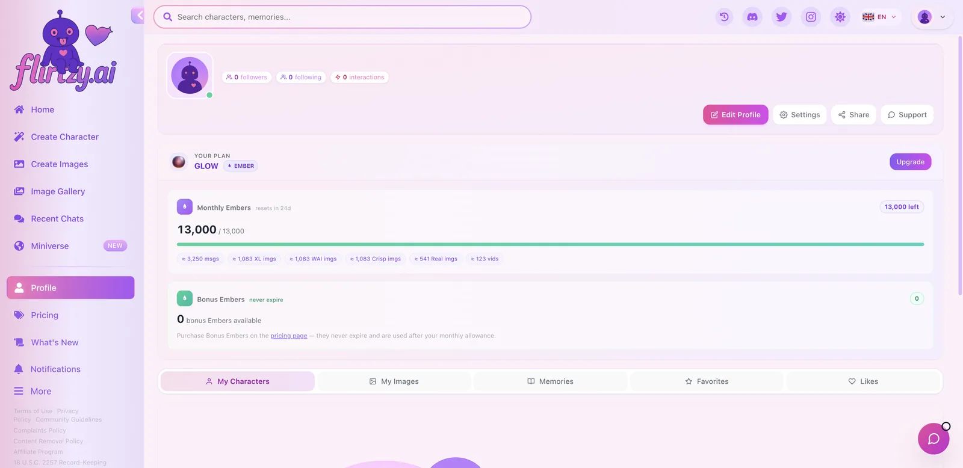Screen dimensions: 963x468
Task: Open the history clock icon
Action: [x=724, y=17]
